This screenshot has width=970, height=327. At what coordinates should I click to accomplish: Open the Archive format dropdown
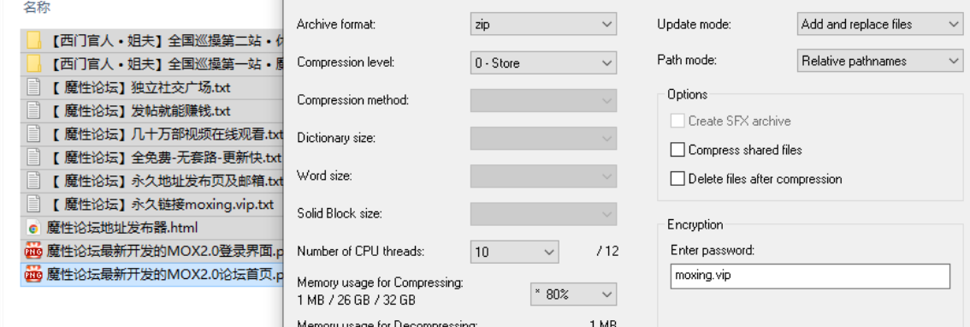pyautogui.click(x=543, y=25)
